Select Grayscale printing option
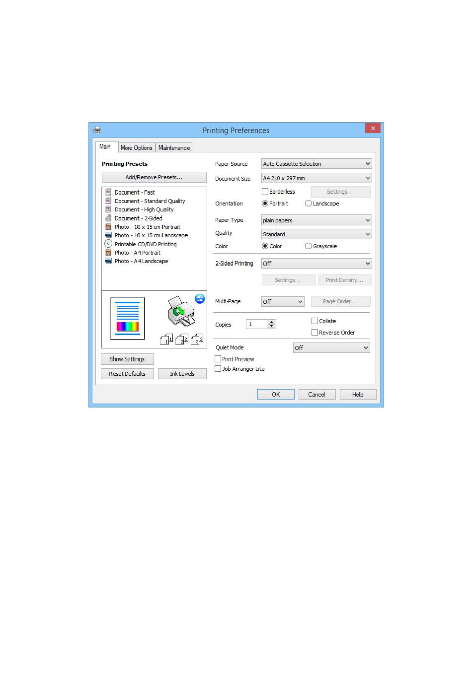The height and width of the screenshot is (680, 472). [x=309, y=246]
